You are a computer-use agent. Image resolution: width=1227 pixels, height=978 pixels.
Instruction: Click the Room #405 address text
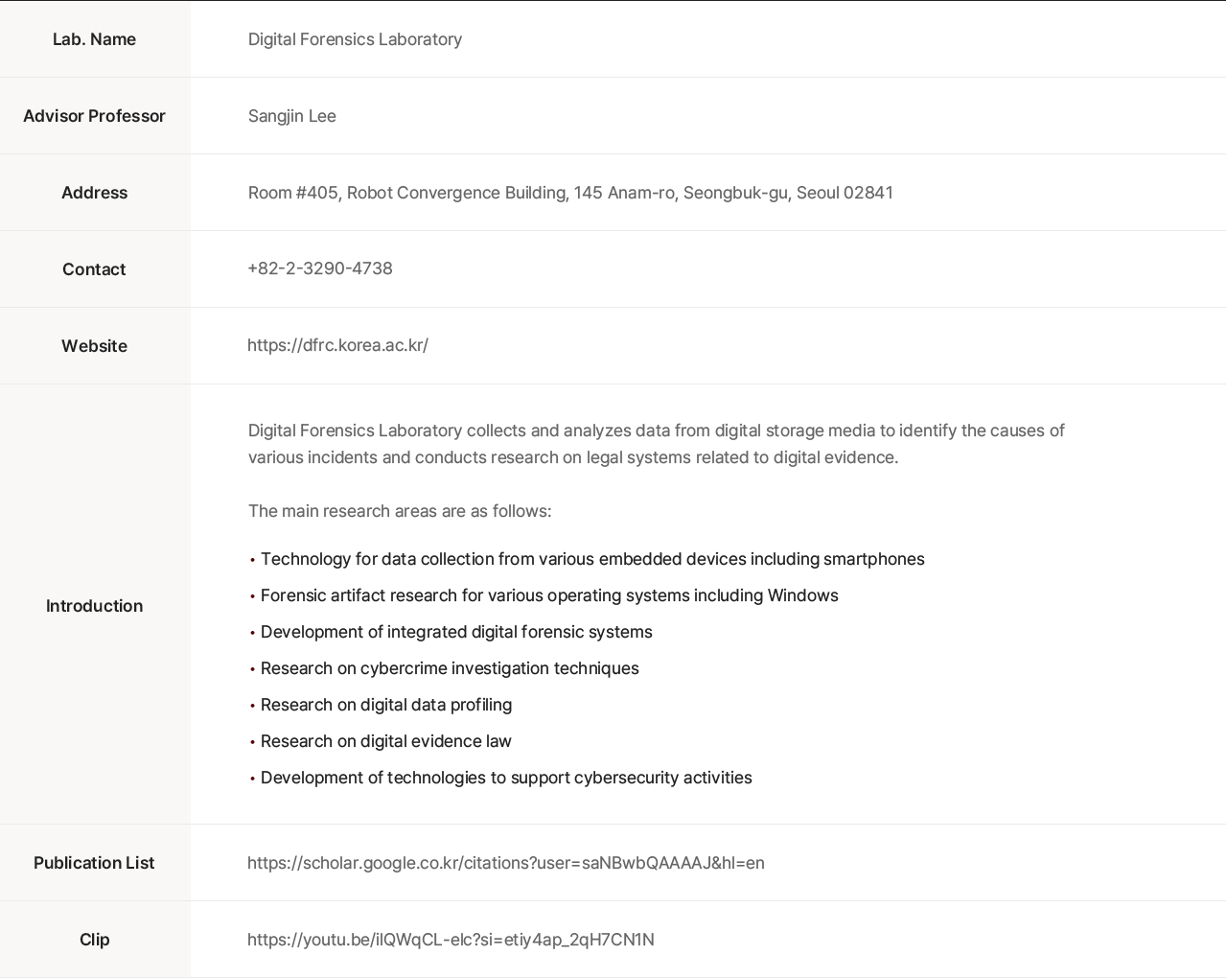point(569,193)
